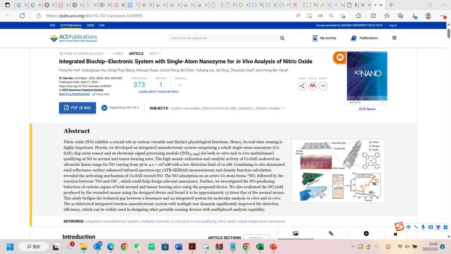451x254 pixels.
Task: Click the search magnifier icon
Action: (x=282, y=38)
